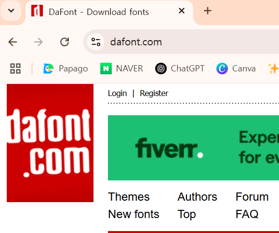Go back to previous page
This screenshot has width=279, height=233.
click(x=13, y=42)
